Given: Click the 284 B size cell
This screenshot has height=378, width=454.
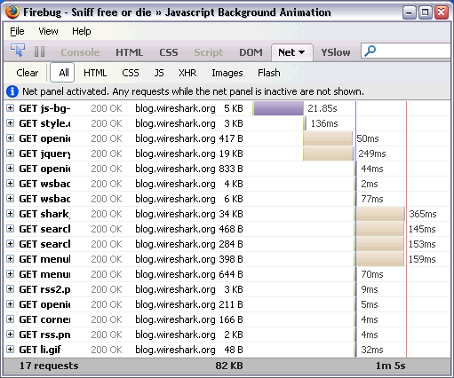Looking at the screenshot, I should click(x=231, y=244).
